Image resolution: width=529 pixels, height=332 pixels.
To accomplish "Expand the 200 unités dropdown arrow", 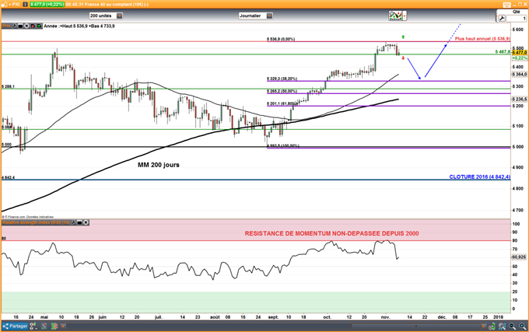I will 120,16.
